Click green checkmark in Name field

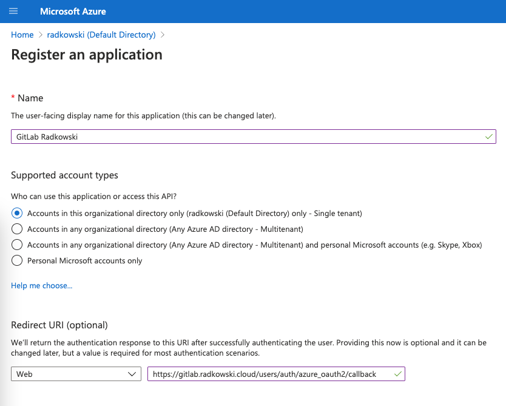pos(488,137)
